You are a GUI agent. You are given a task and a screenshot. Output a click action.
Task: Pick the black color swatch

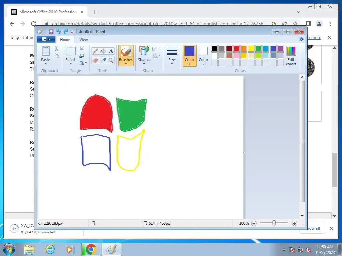(x=214, y=48)
